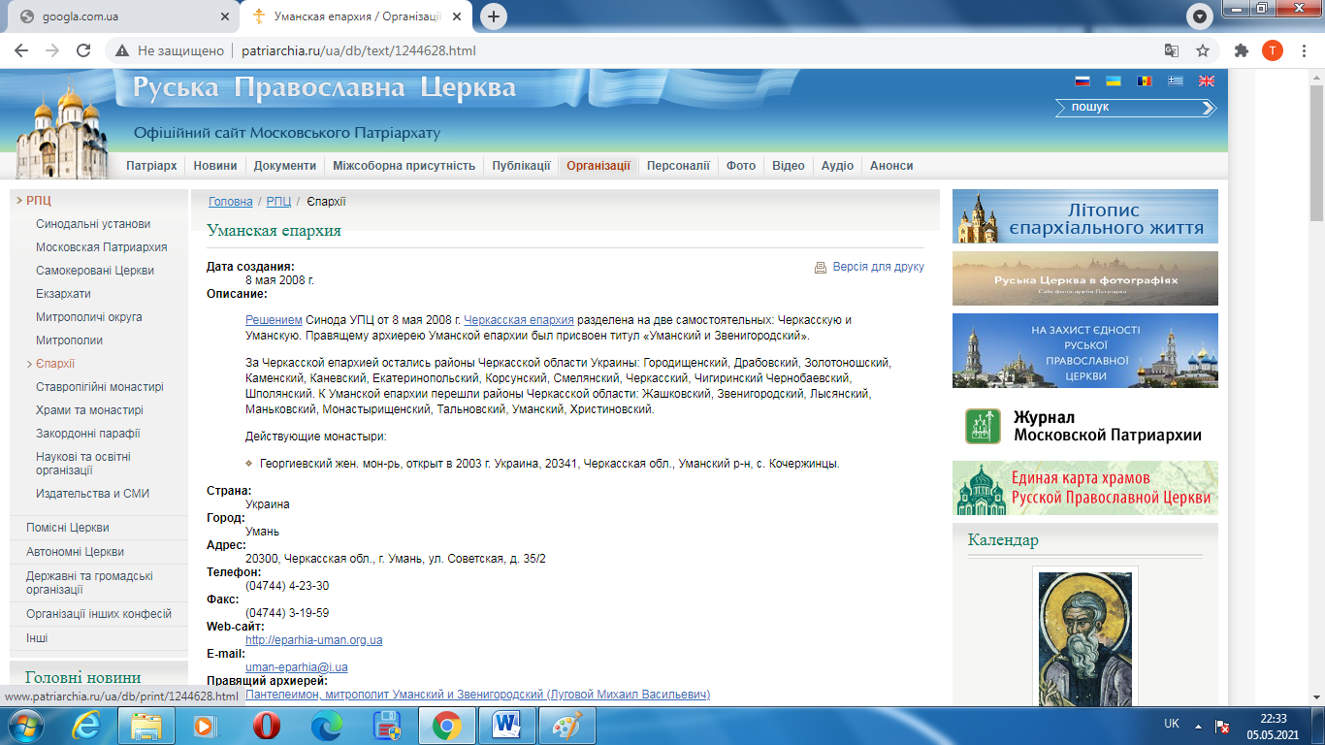
Task: Open Документи menu item
Action: 285,166
